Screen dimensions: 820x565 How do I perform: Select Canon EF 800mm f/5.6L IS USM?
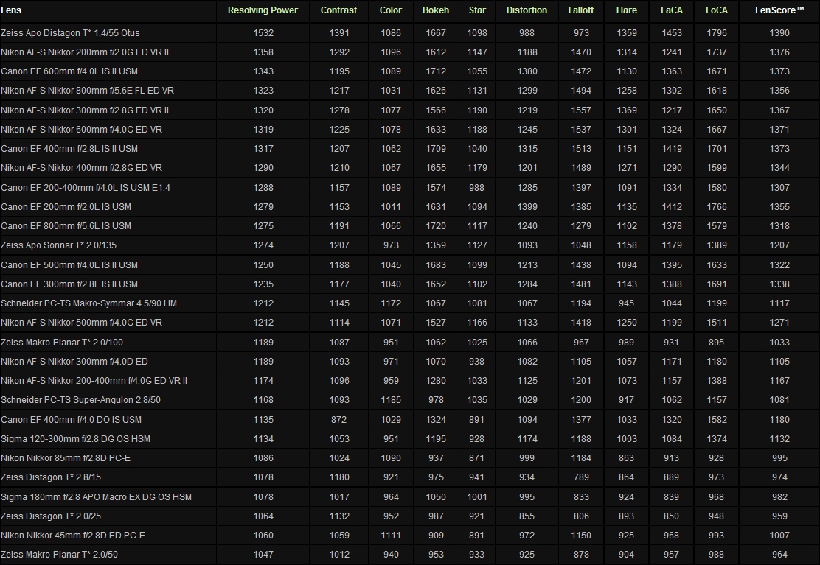(66, 226)
